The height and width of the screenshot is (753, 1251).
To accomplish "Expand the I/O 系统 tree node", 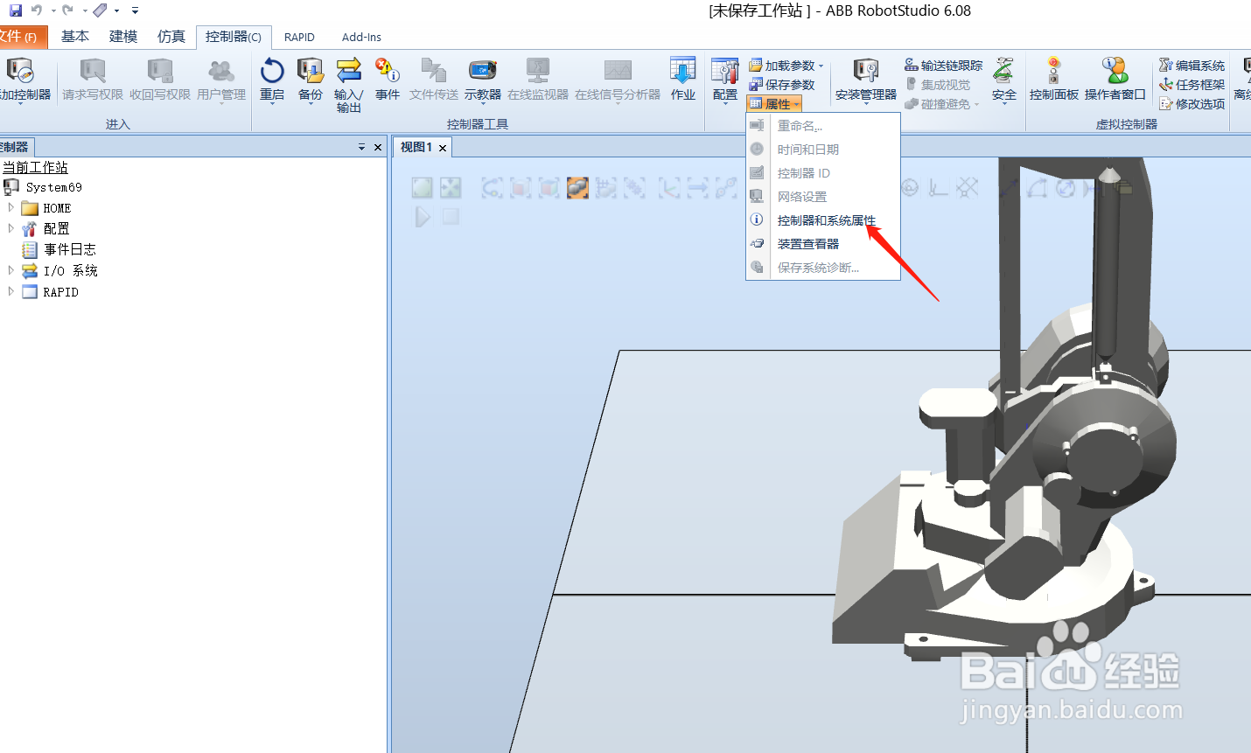I will coord(10,270).
